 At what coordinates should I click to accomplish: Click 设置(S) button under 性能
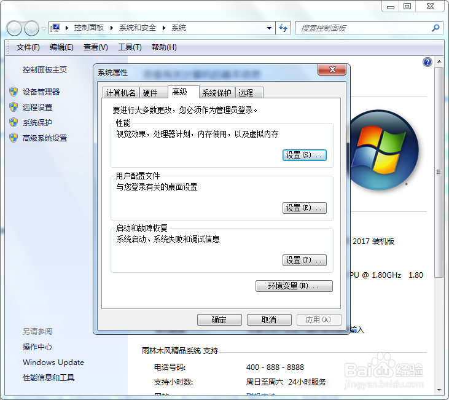305,155
